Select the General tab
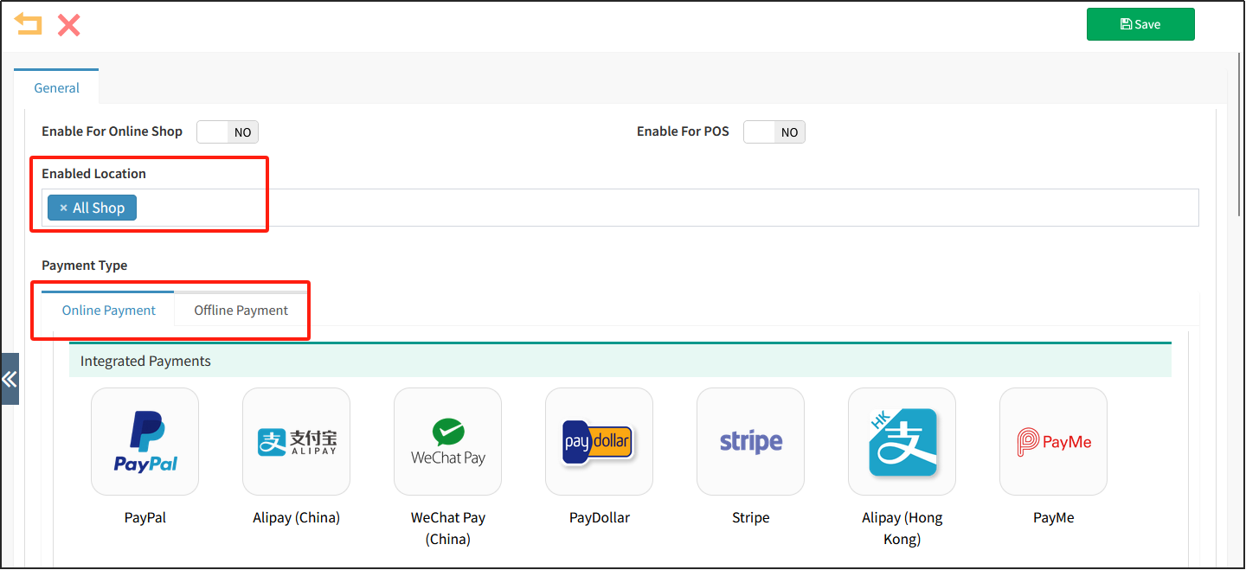1246x570 pixels. pos(56,87)
